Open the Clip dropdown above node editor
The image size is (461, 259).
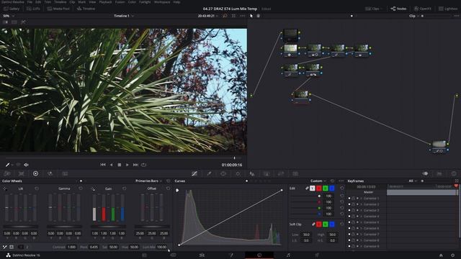click(413, 16)
